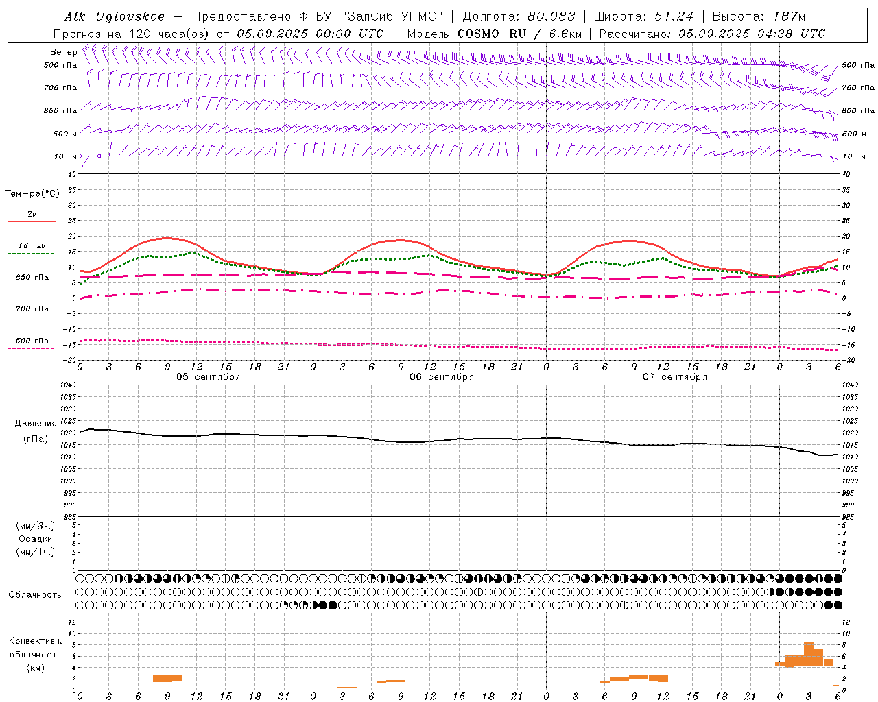Click the Облачность panel label
The image size is (878, 702).
pos(35,595)
